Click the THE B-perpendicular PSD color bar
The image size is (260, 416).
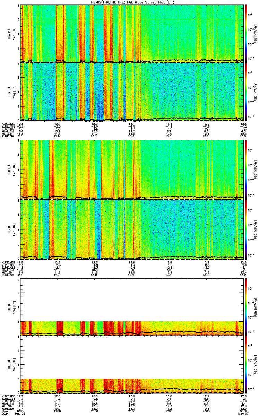click(246, 306)
